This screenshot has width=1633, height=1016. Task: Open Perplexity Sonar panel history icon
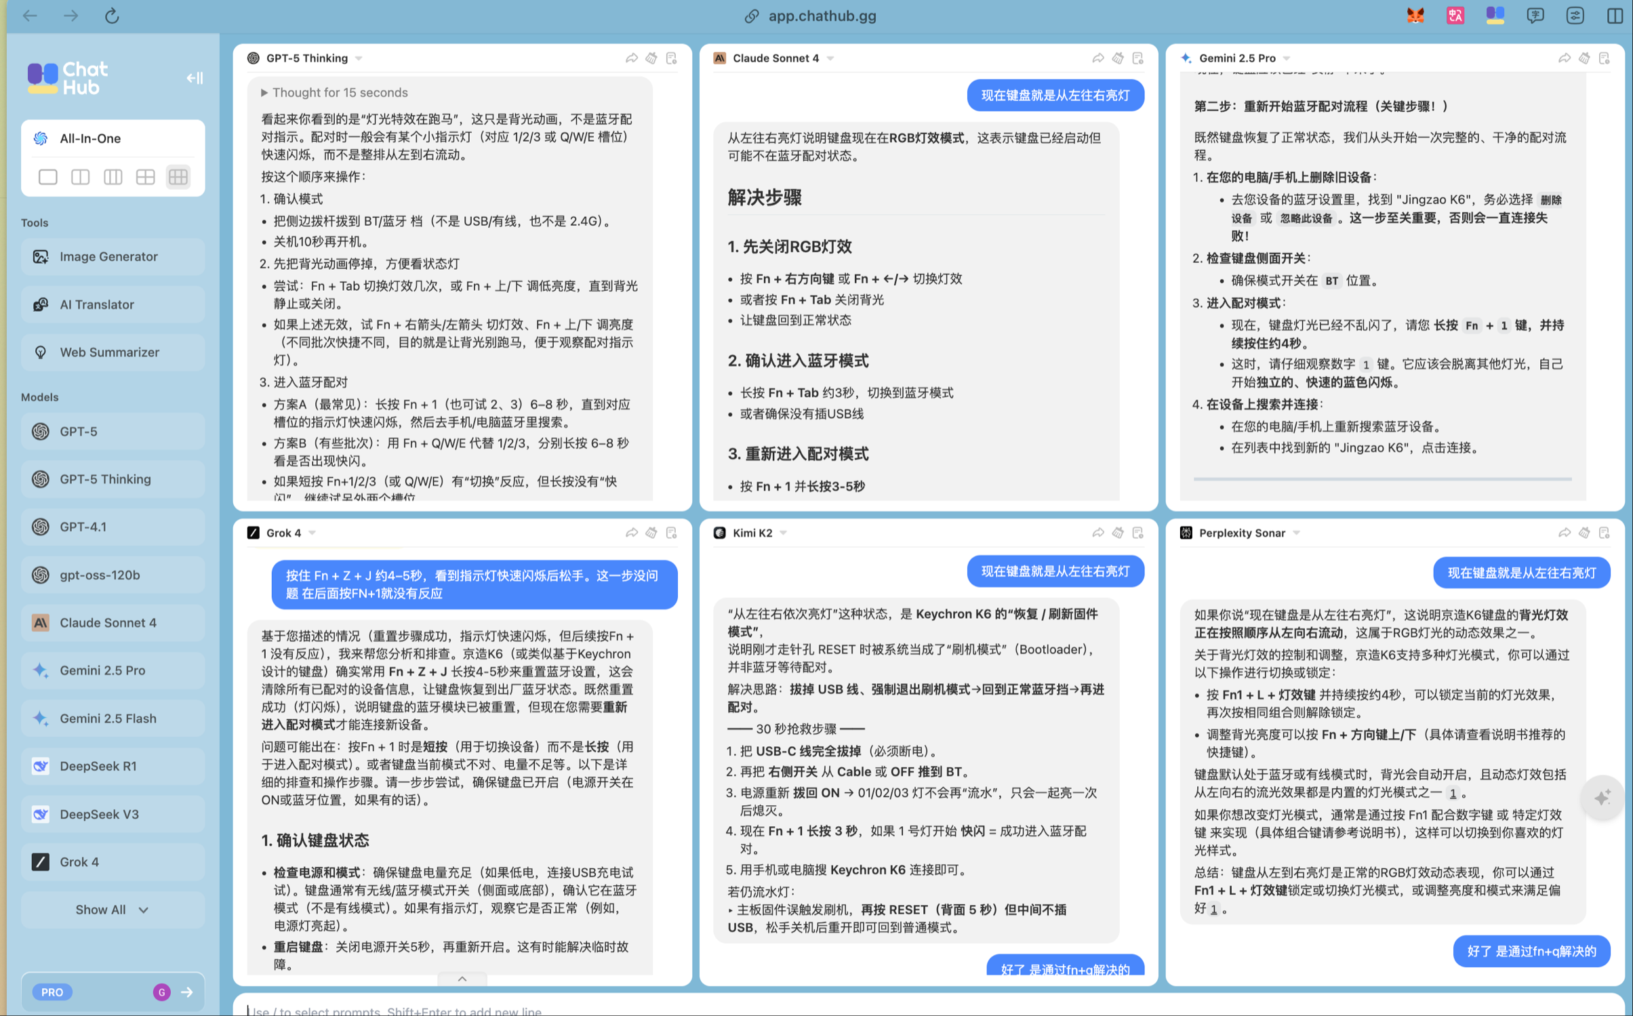pos(1605,533)
